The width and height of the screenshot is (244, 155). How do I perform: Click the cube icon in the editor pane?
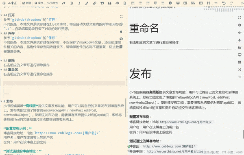(121, 39)
